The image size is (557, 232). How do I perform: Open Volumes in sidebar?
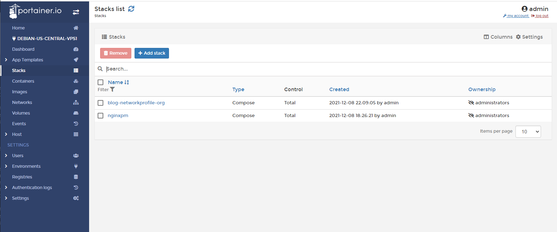coord(21,113)
